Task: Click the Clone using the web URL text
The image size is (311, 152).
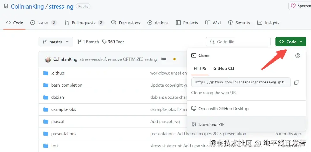Action: click(x=215, y=93)
